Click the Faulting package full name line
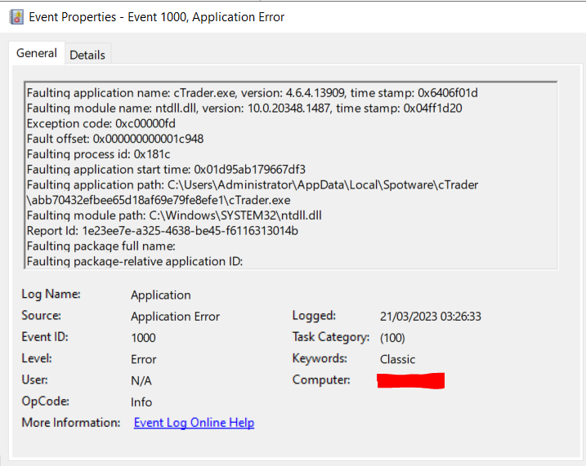Viewport: 586px width, 466px height. pos(101,246)
